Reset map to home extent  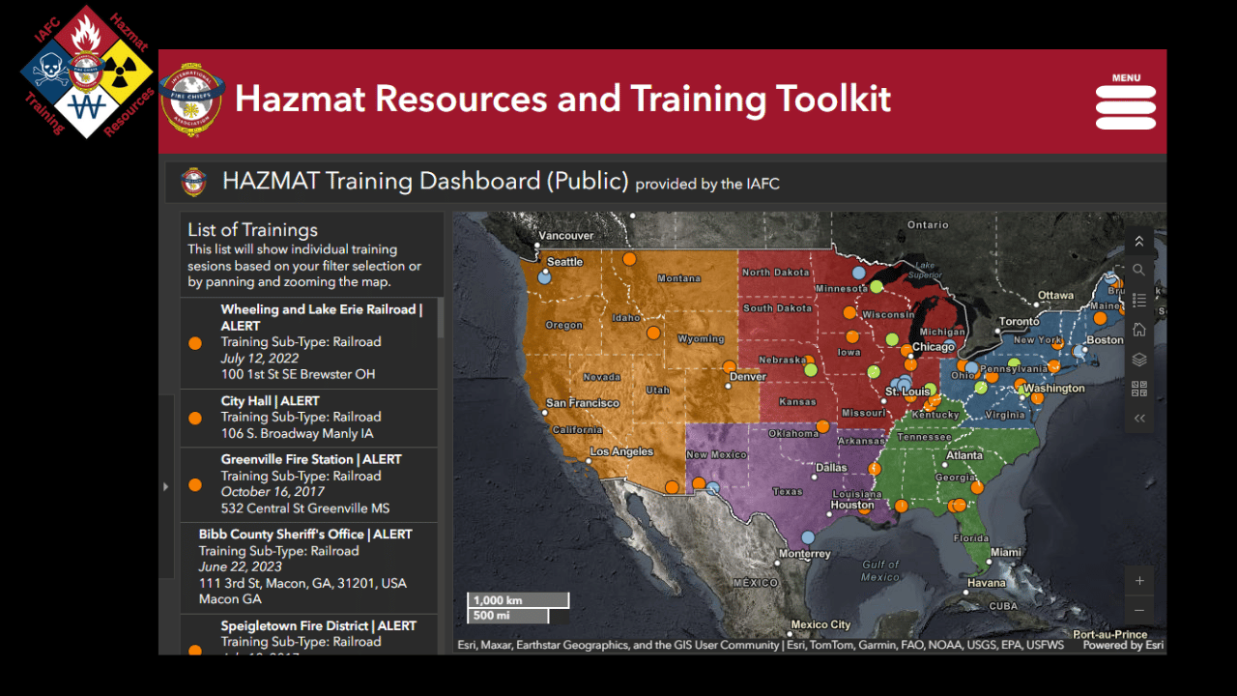(x=1139, y=330)
